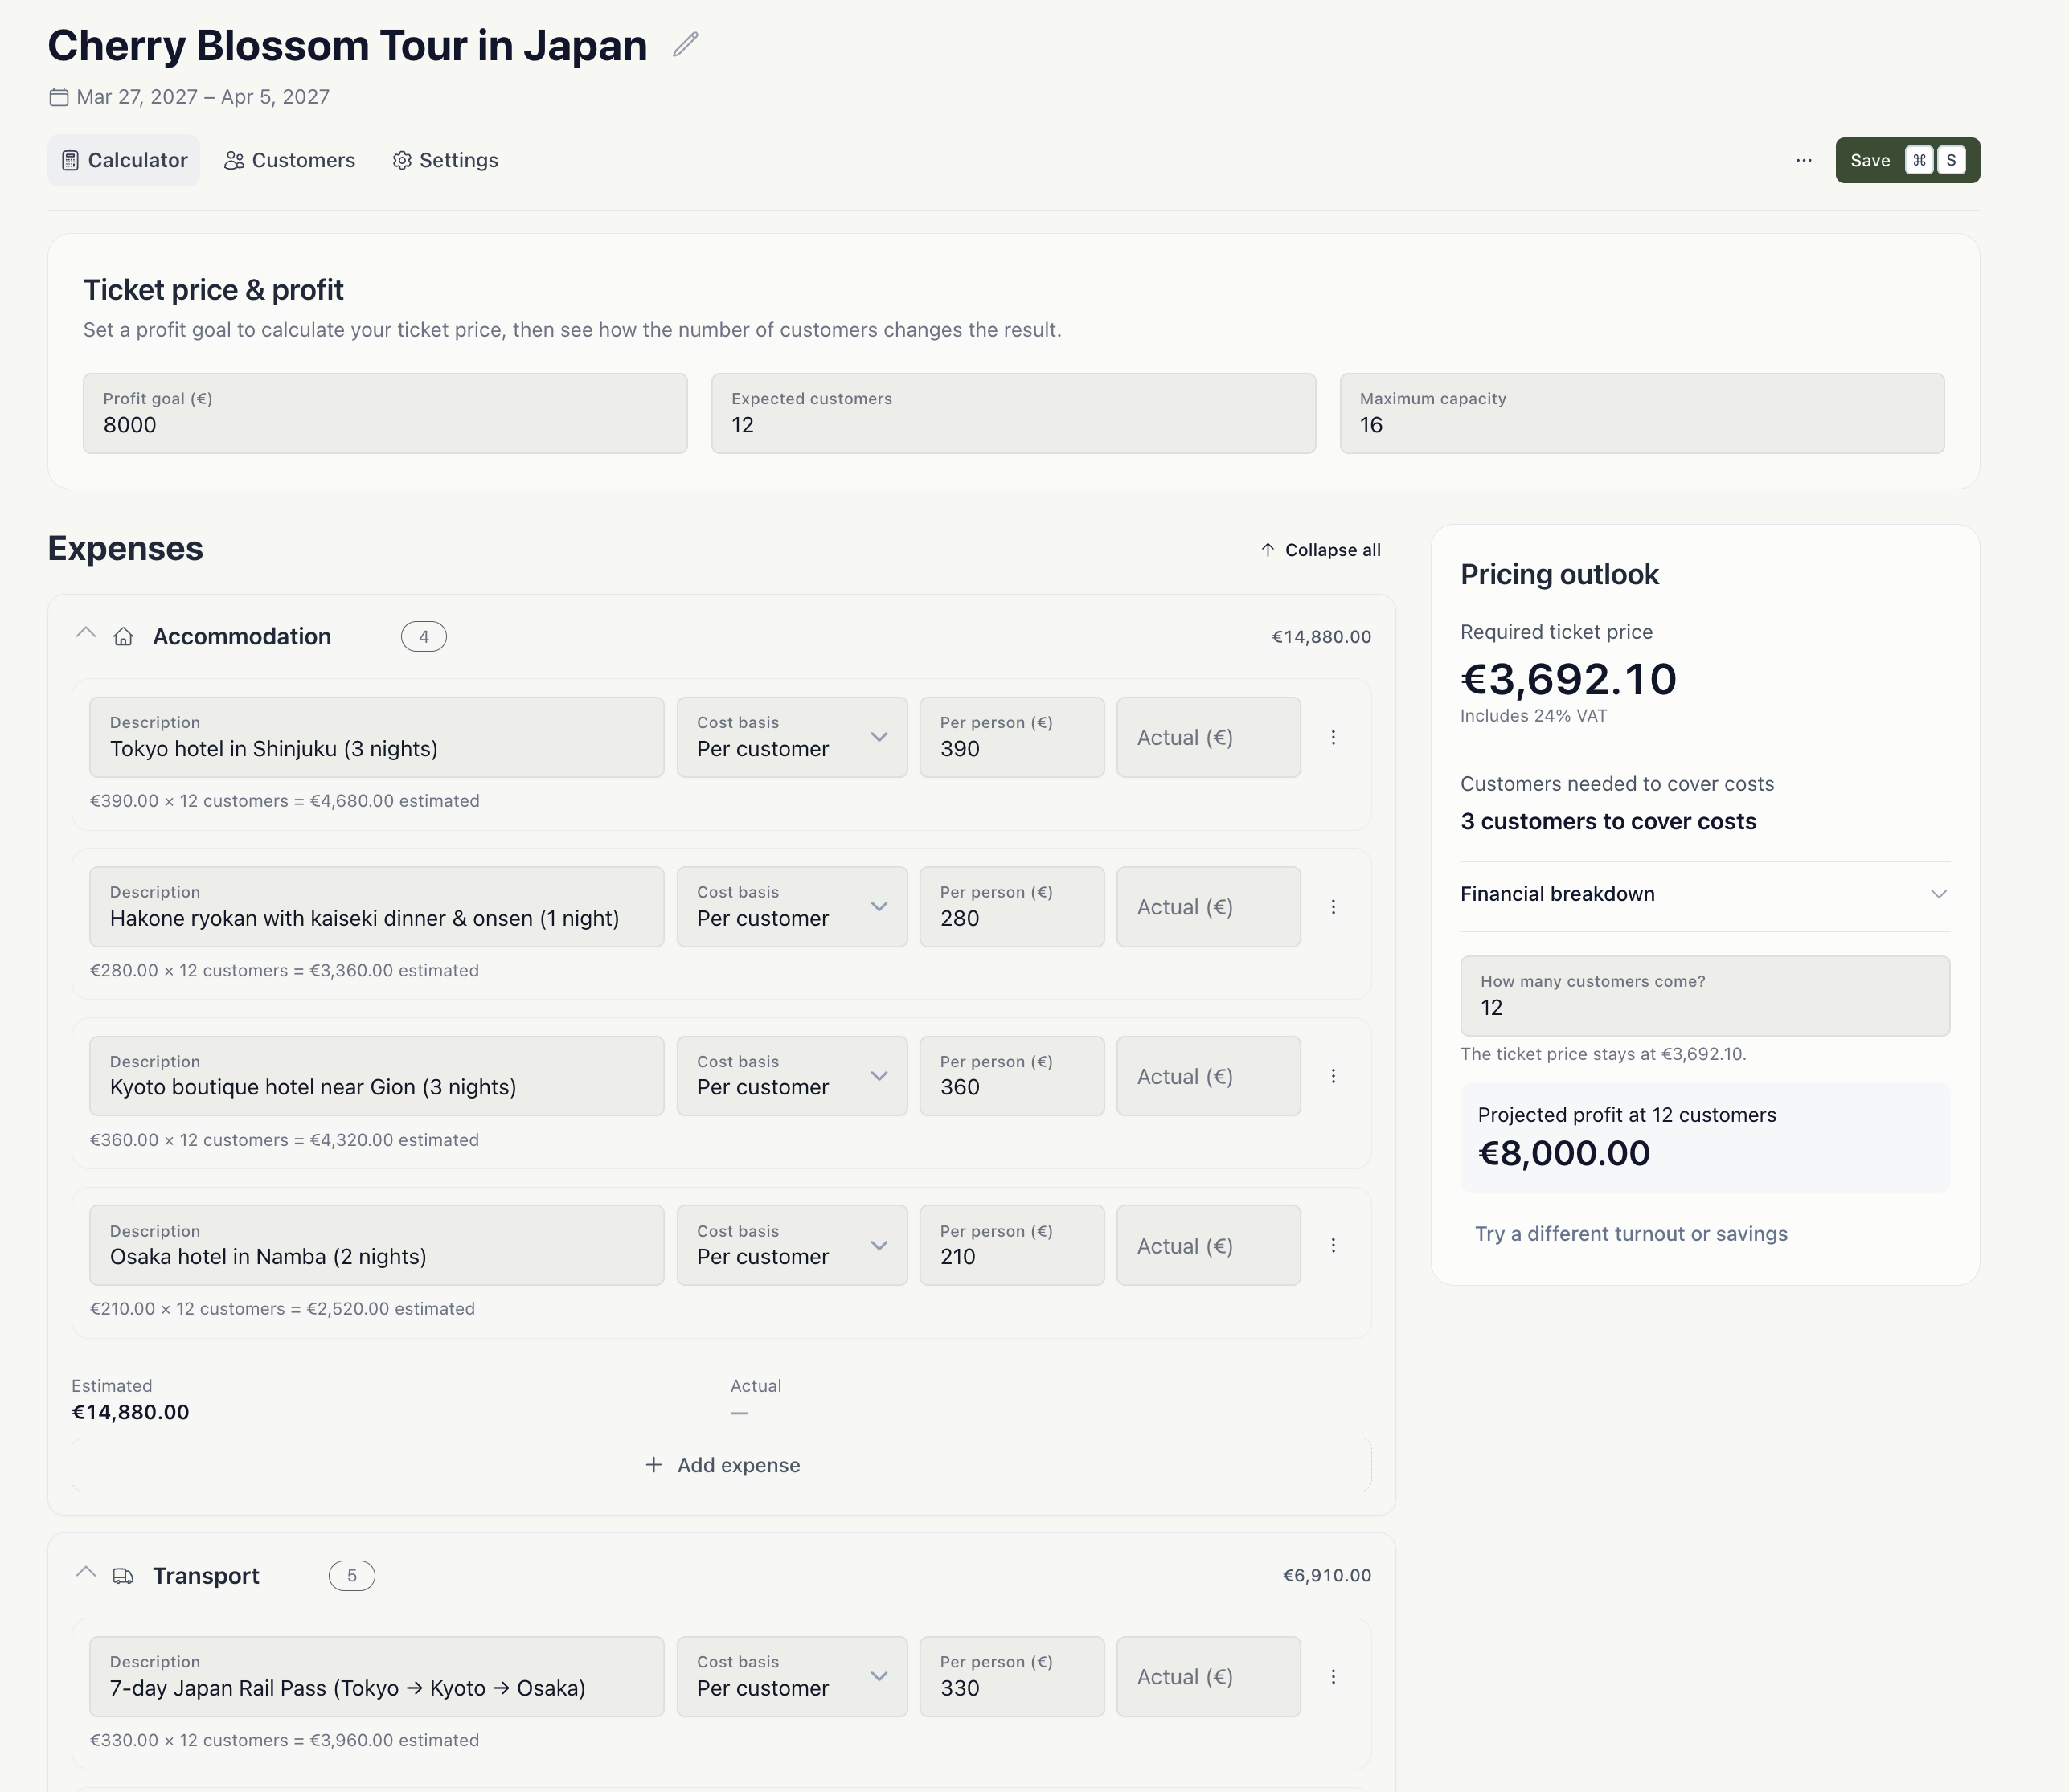Open options menu for Kyoto boutique hotel row
Image resolution: width=2069 pixels, height=1792 pixels.
(1333, 1076)
